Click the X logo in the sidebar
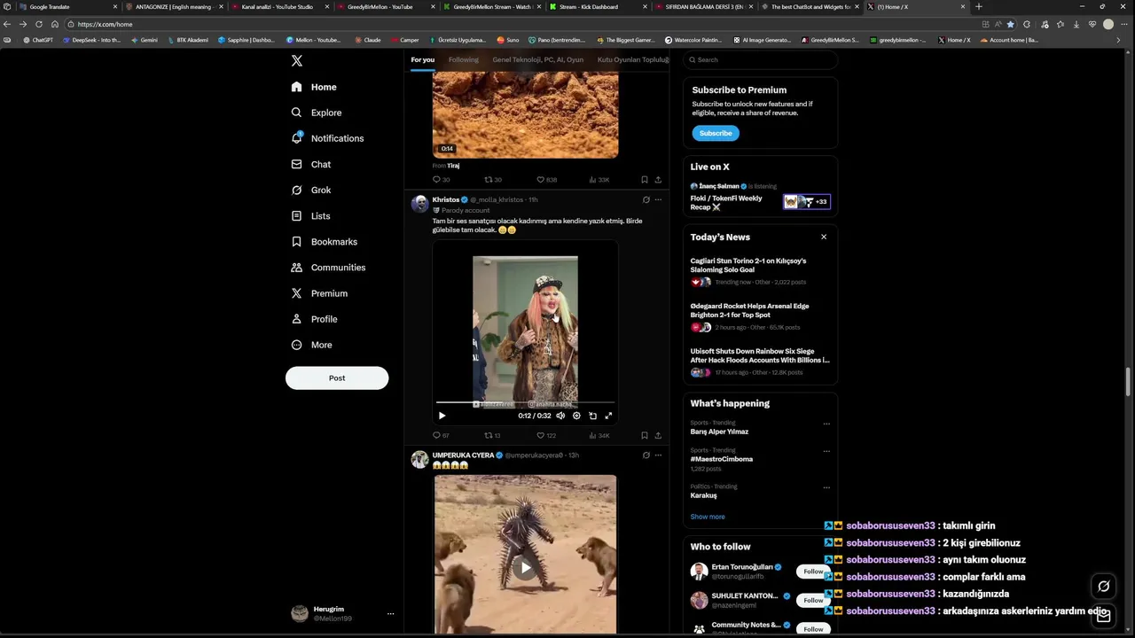Viewport: 1135px width, 638px height. click(x=297, y=60)
